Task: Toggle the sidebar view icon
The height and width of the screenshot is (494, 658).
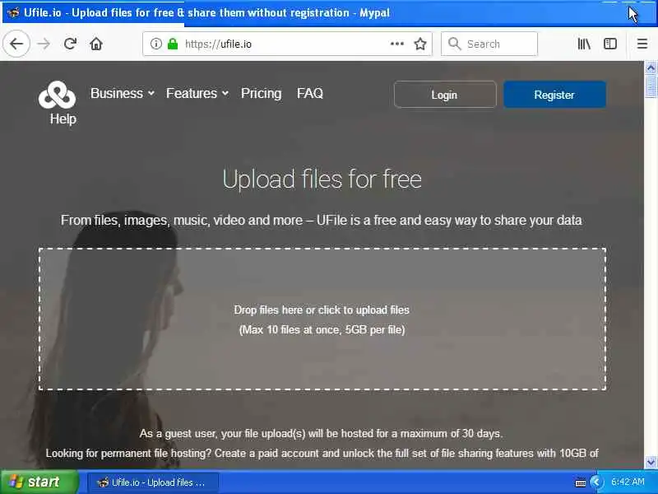Action: click(x=610, y=44)
